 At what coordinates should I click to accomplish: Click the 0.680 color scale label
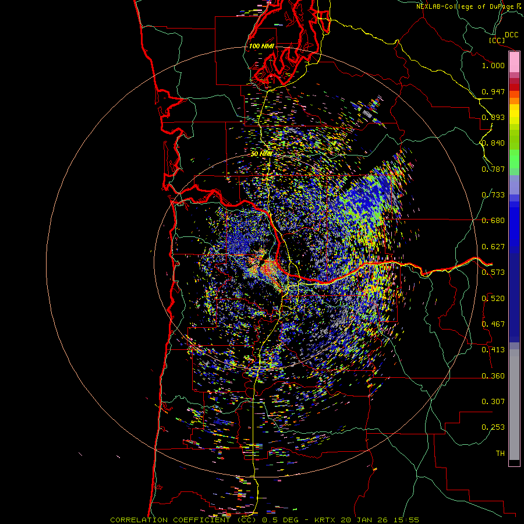493,221
